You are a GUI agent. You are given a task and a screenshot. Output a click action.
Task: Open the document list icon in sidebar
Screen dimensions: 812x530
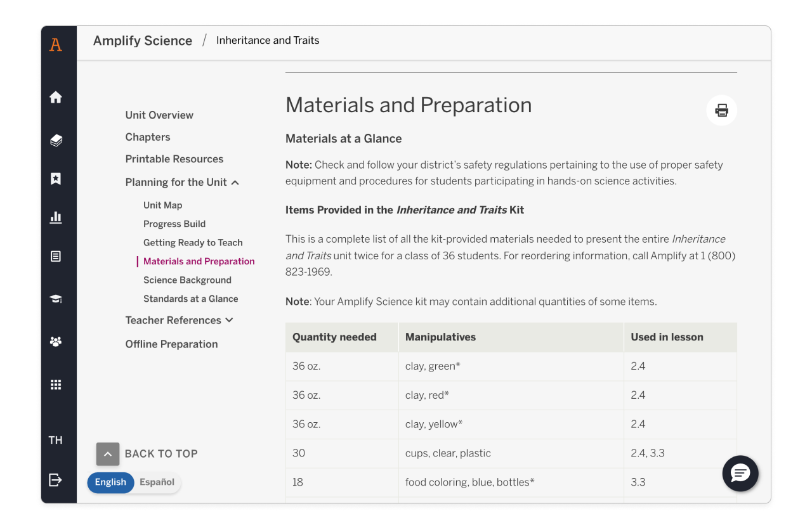(x=56, y=256)
